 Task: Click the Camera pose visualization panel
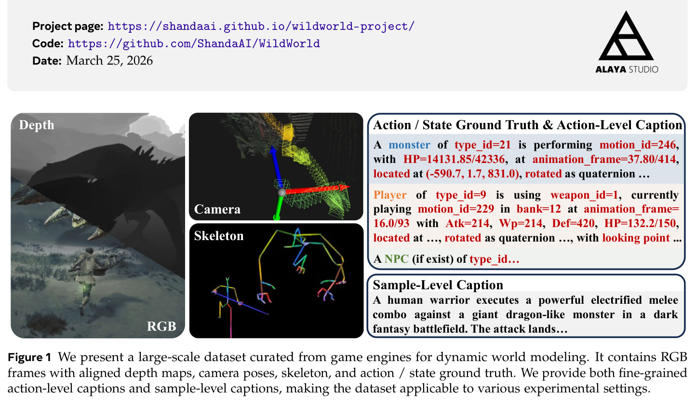276,166
